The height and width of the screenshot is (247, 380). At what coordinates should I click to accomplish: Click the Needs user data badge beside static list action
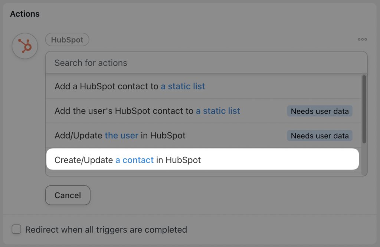(320, 111)
